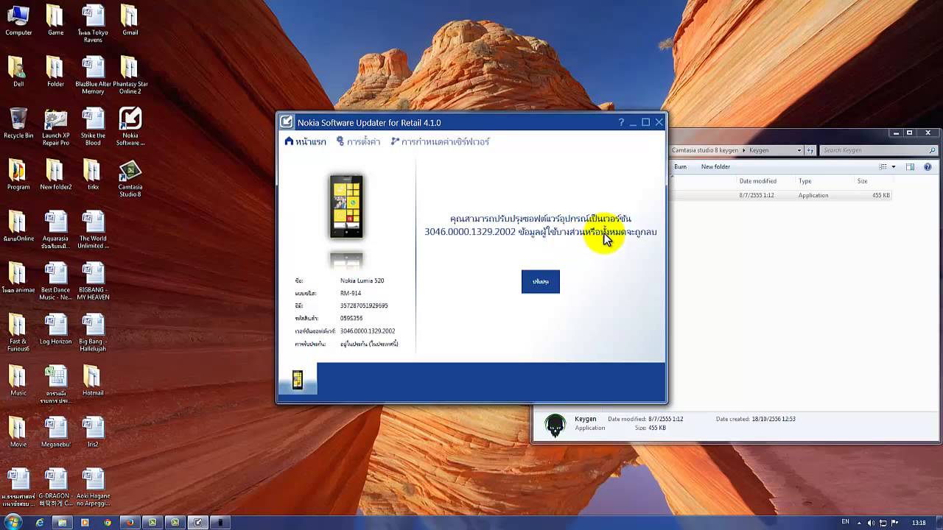The height and width of the screenshot is (530, 943).
Task: Select the Meganebu! shortcut
Action: (x=55, y=433)
